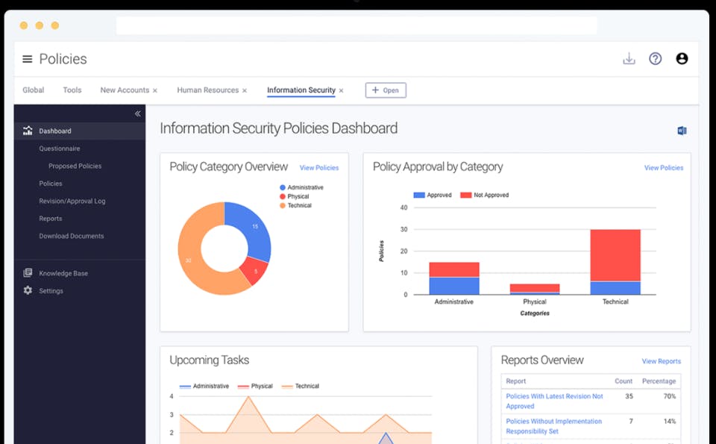Click the Knowledge Base book icon
716x444 pixels.
28,272
